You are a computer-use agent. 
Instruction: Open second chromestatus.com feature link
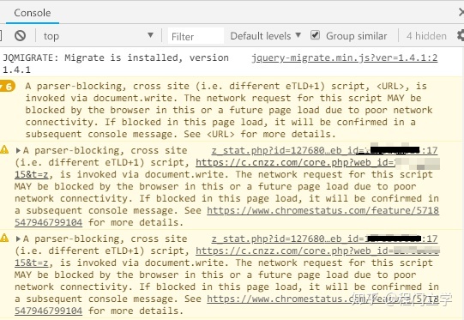(x=322, y=299)
